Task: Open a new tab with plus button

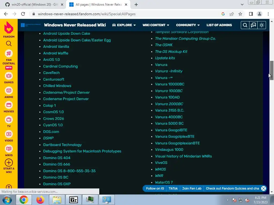Action: [x=136, y=5]
